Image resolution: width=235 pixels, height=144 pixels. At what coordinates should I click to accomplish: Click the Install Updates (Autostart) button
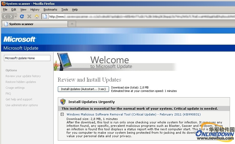[83, 89]
